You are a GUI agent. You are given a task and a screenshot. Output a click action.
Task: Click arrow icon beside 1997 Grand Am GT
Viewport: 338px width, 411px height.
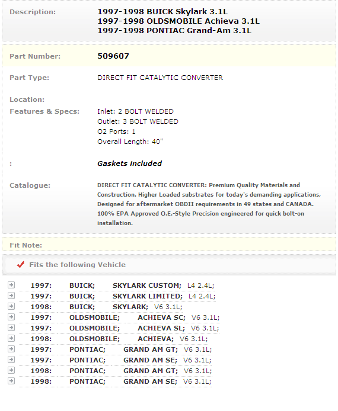pos(11,349)
